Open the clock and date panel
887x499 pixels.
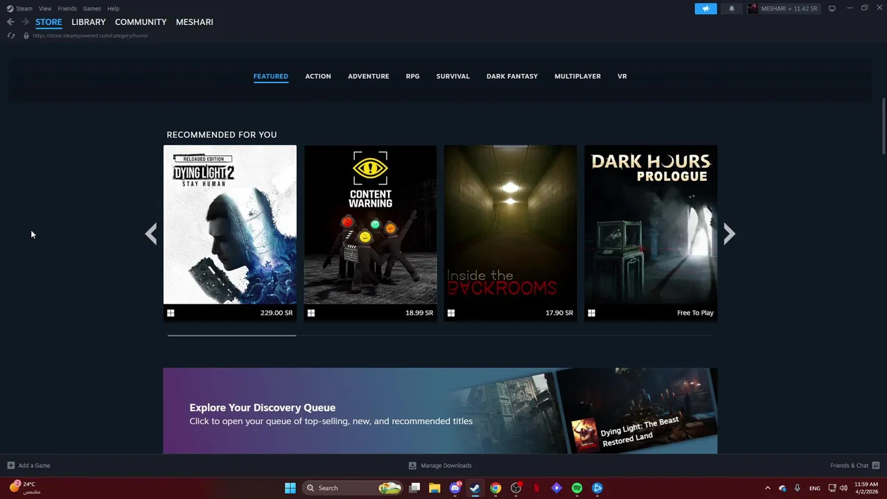pos(866,488)
